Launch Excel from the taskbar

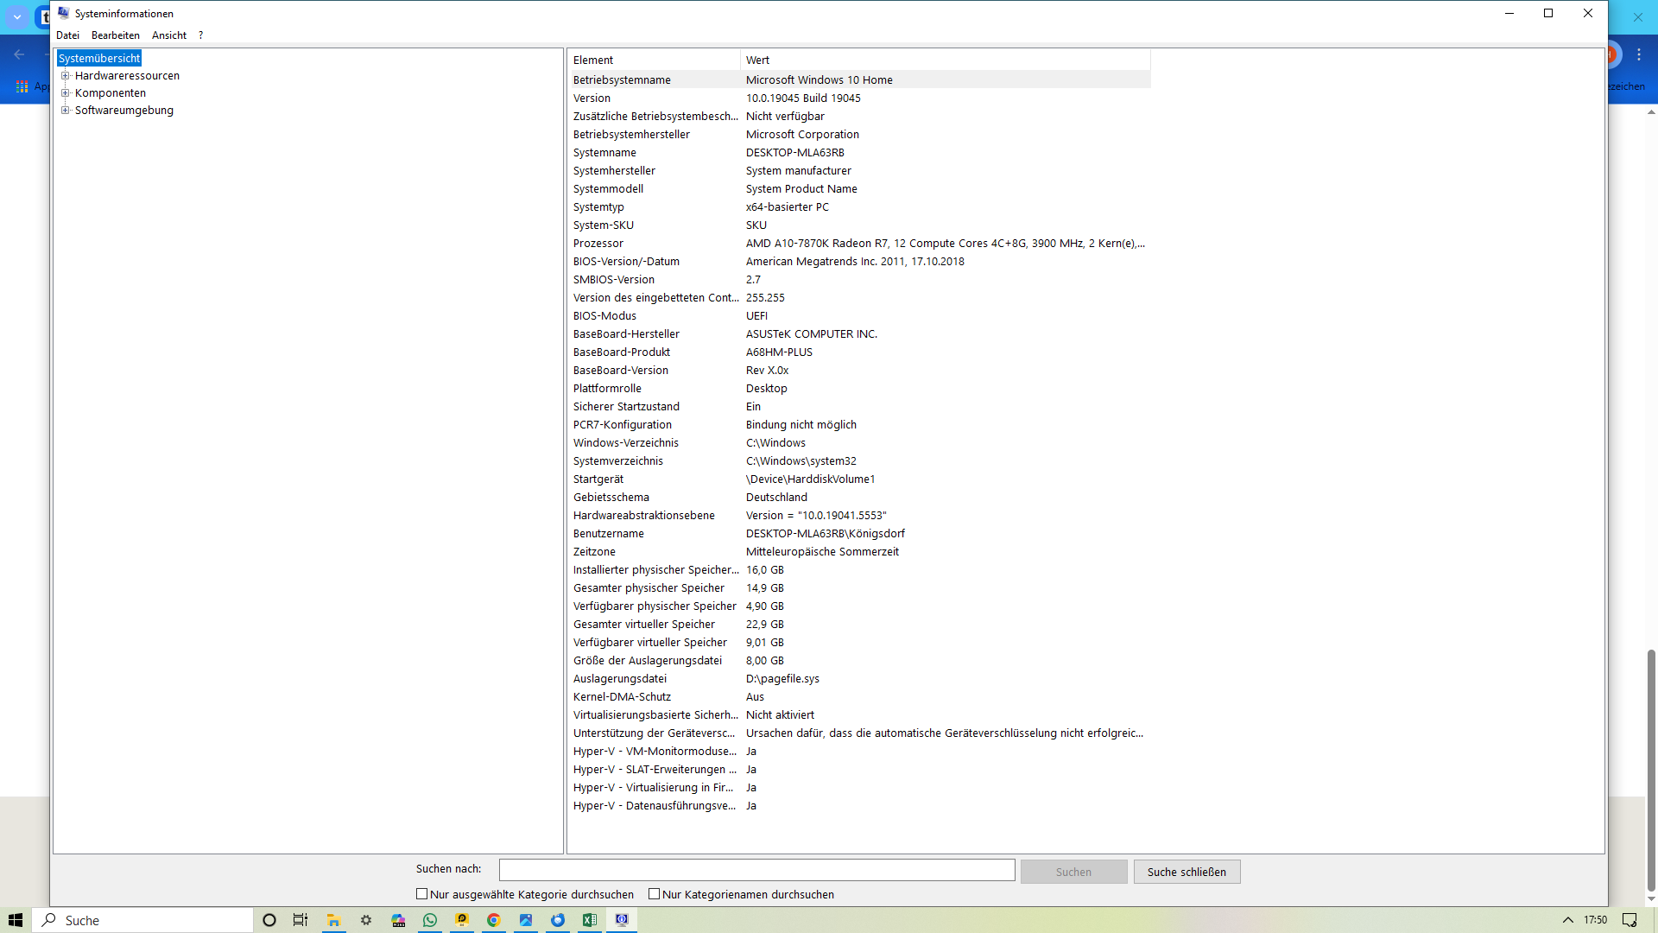tap(590, 920)
